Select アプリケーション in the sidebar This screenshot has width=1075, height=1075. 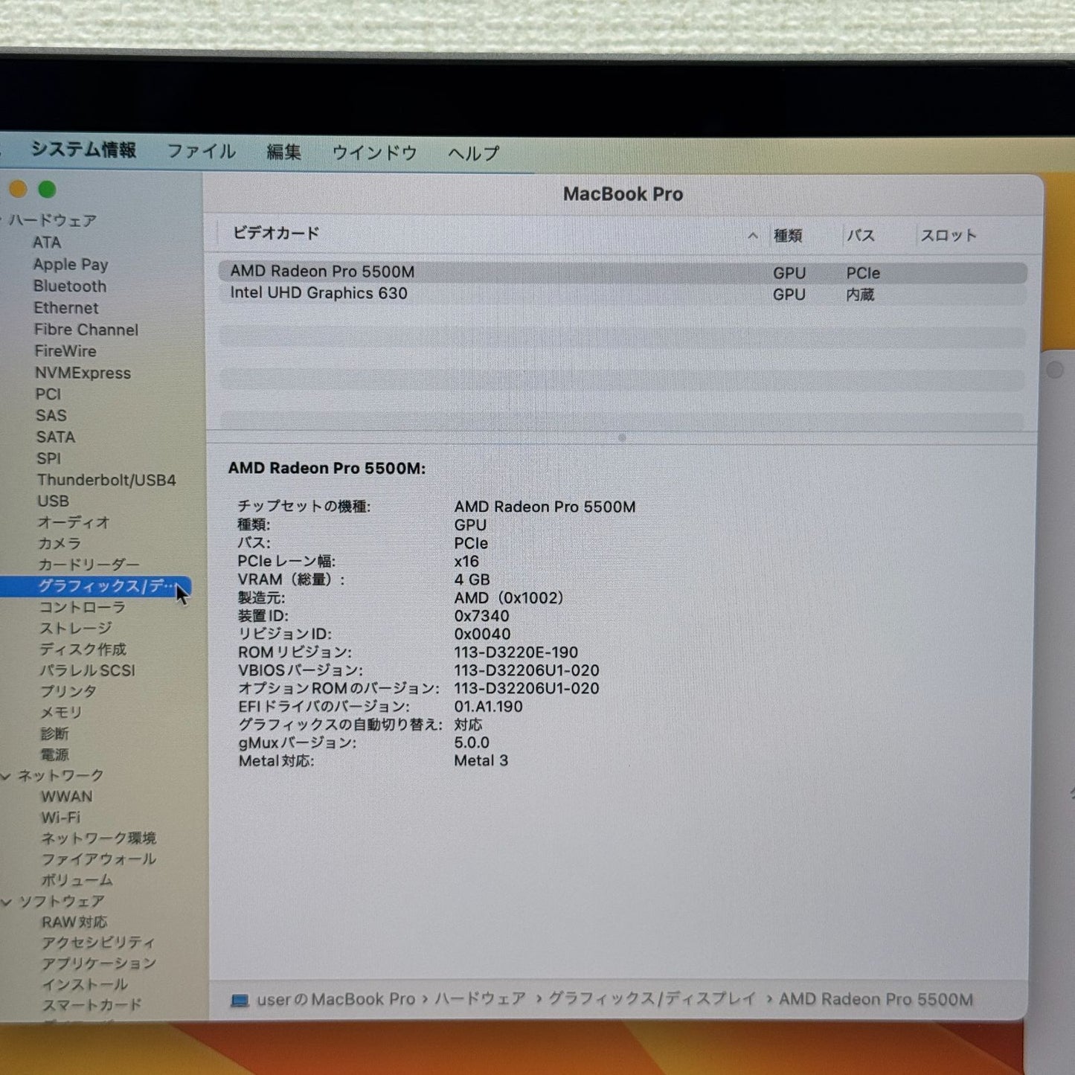coord(99,964)
